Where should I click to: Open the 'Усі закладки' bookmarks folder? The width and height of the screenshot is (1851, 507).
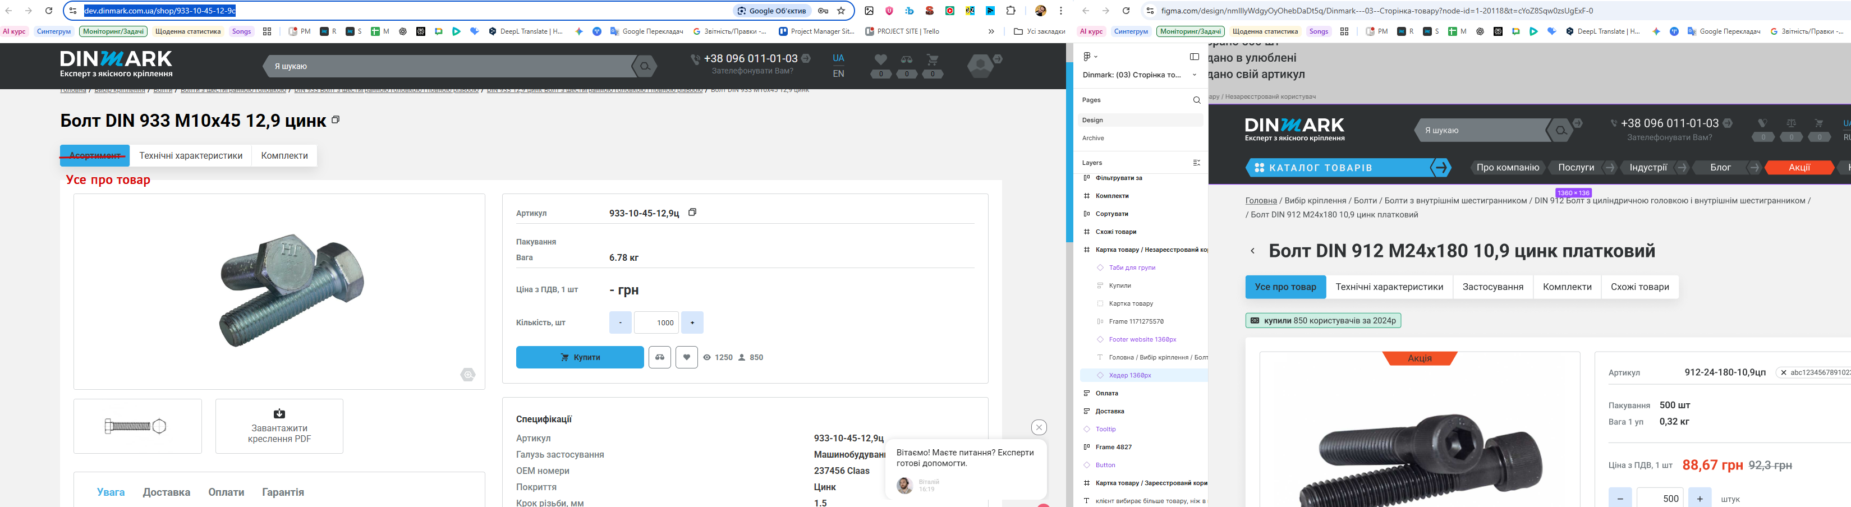pyautogui.click(x=1039, y=31)
